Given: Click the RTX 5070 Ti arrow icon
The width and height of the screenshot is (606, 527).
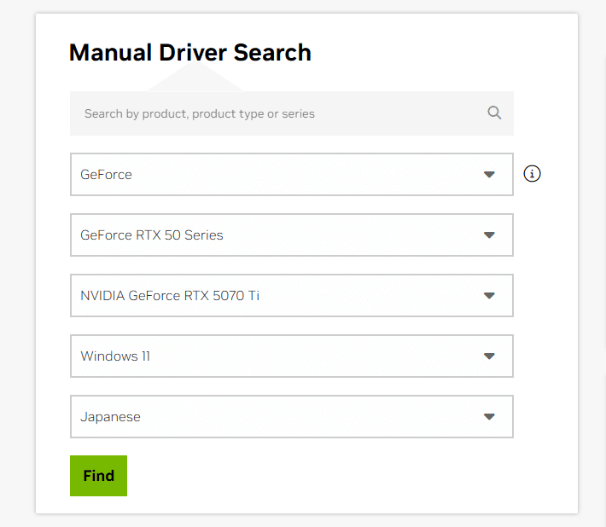Looking at the screenshot, I should point(489,296).
